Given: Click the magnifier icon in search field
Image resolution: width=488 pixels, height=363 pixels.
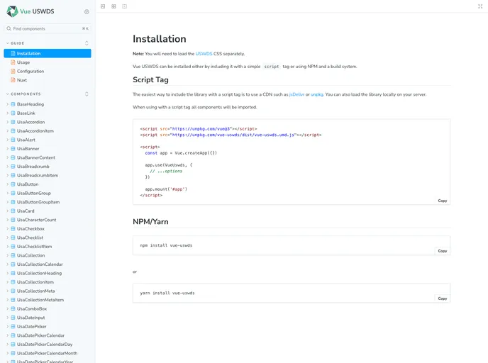Looking at the screenshot, I should point(9,28).
